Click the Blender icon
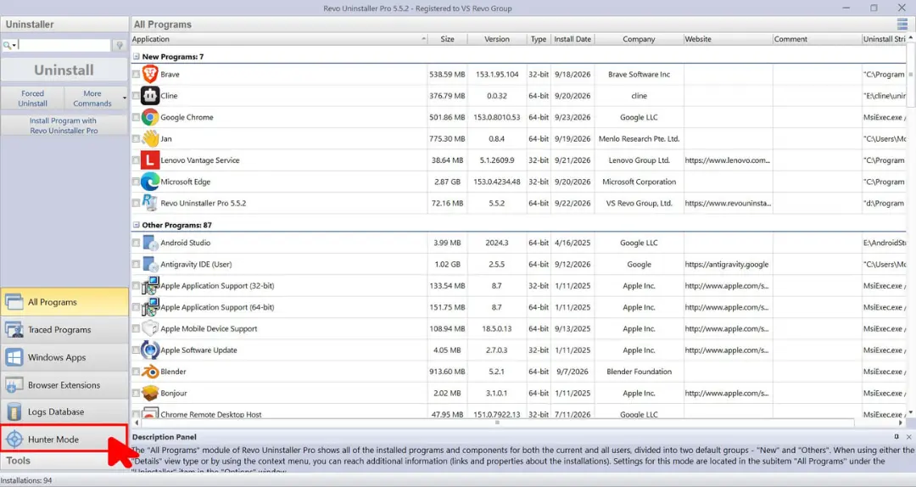The width and height of the screenshot is (916, 487). 150,372
